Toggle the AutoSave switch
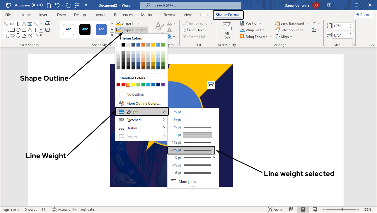This screenshot has width=377, height=213. pos(37,5)
